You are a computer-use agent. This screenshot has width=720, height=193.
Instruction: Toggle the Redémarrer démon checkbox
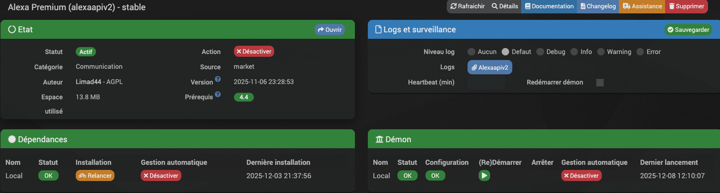tap(600, 83)
